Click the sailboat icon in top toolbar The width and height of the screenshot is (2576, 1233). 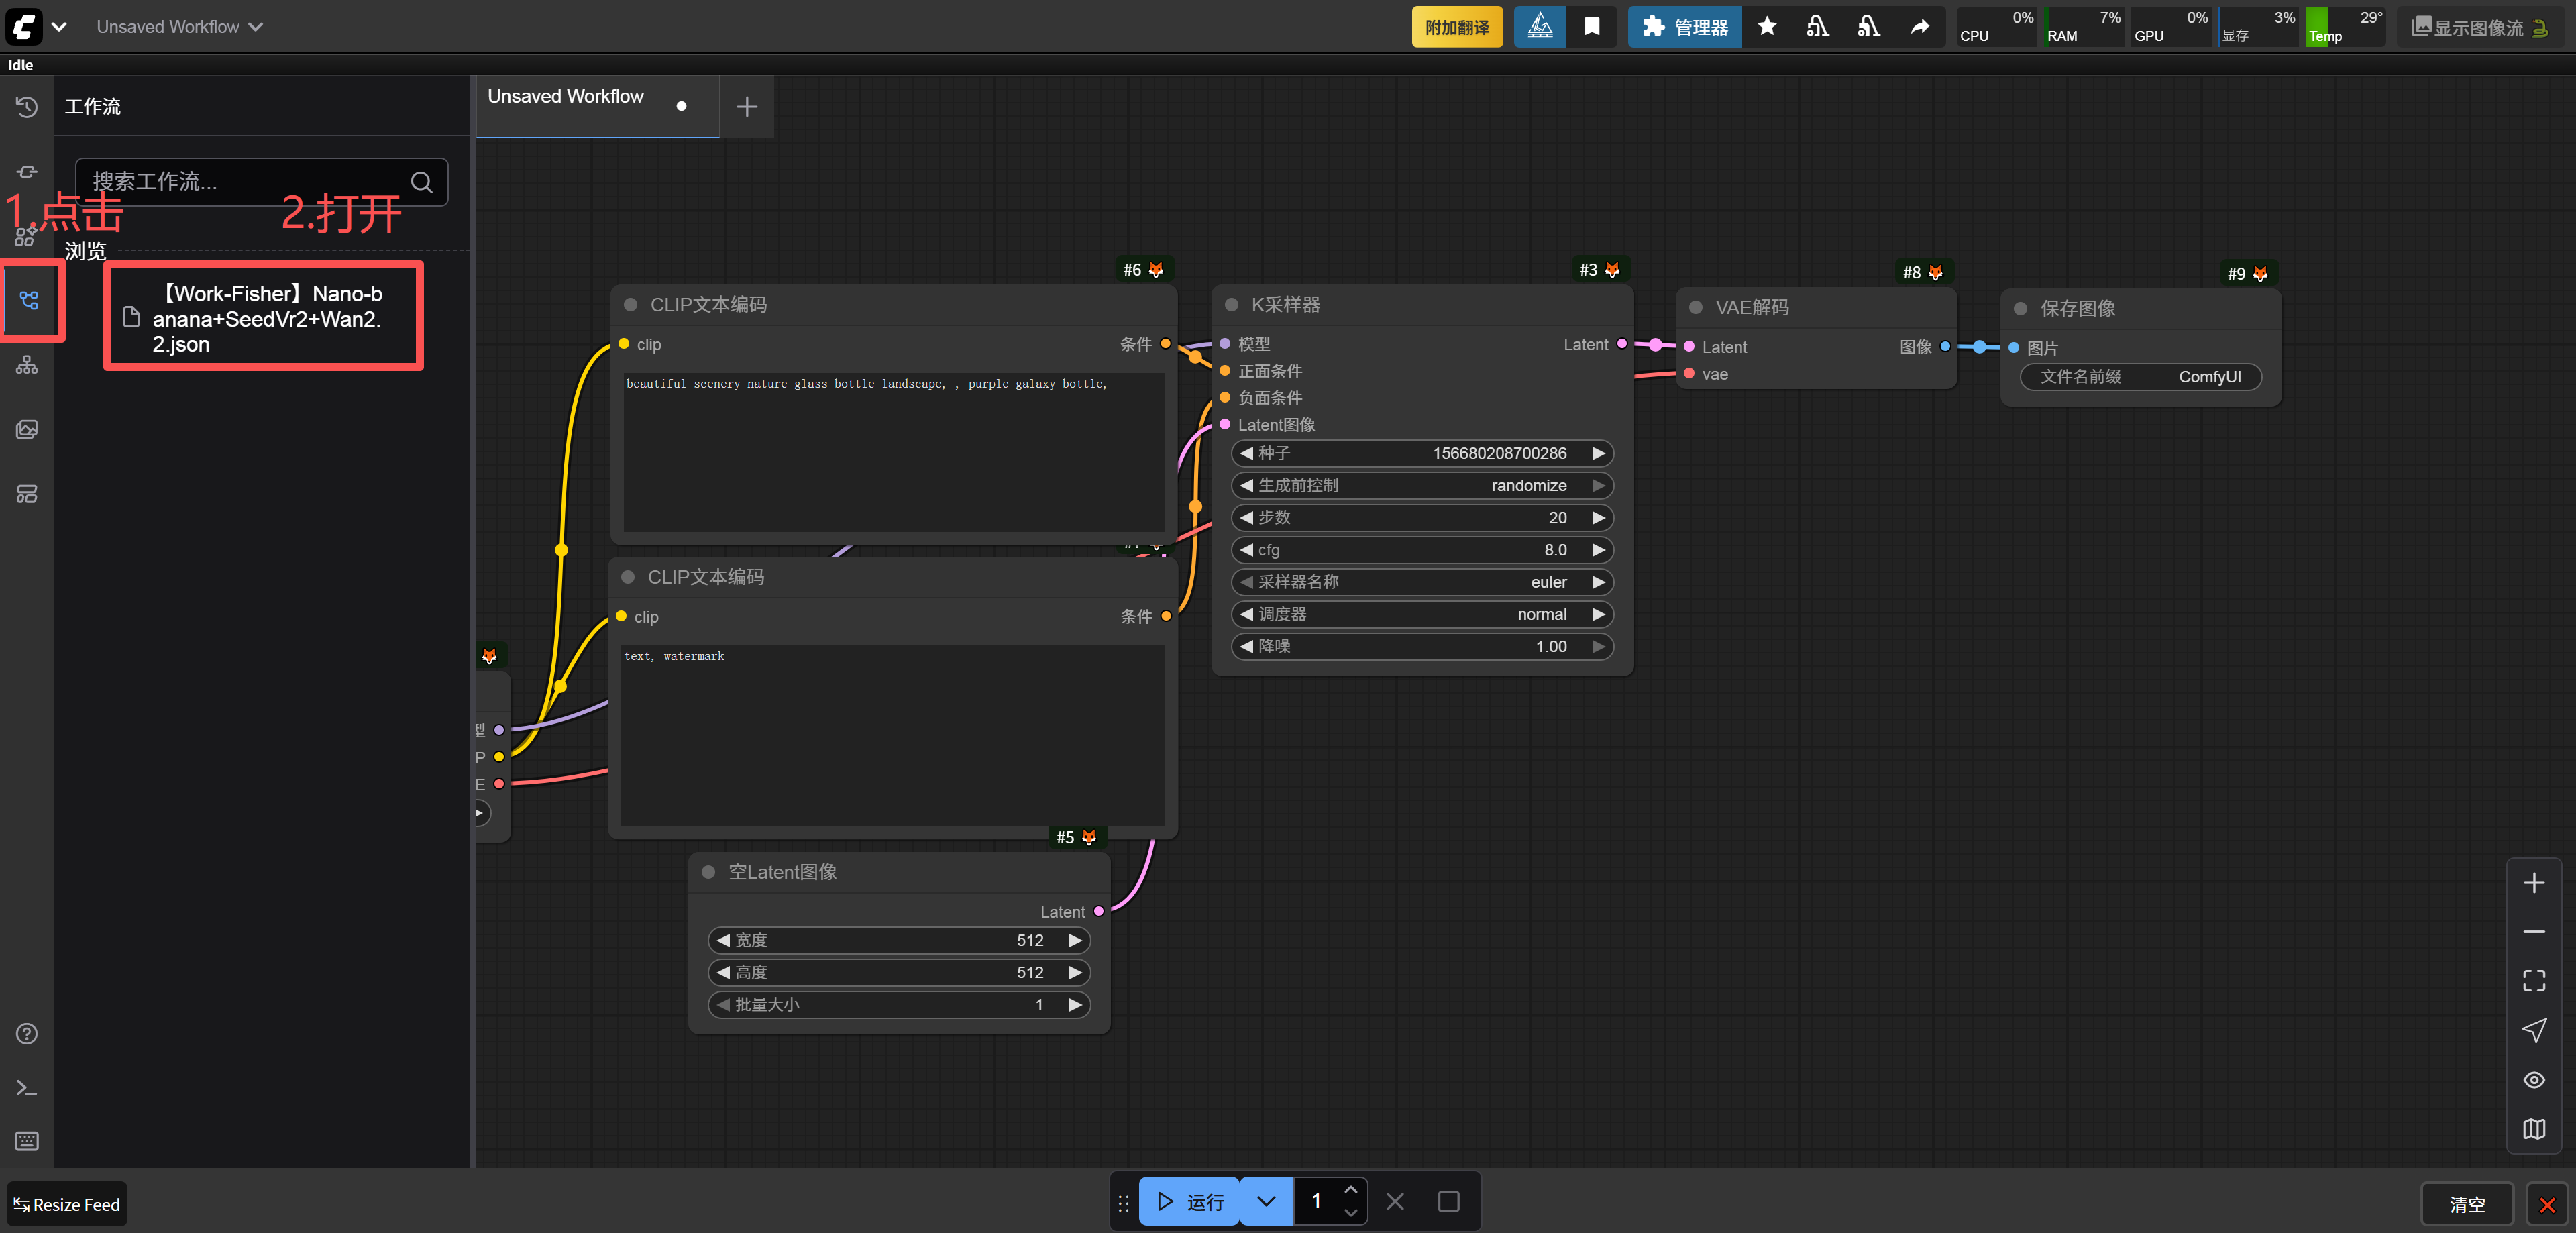[x=1540, y=27]
